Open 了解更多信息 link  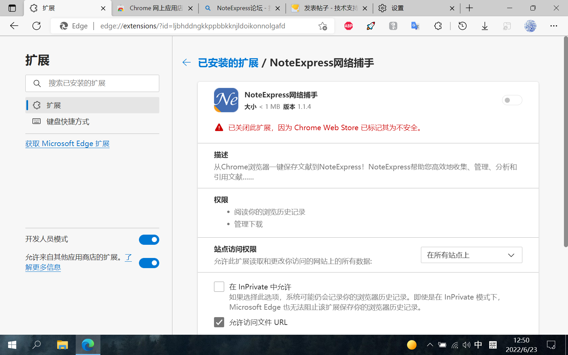43,267
